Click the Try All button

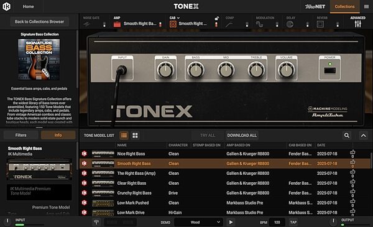(x=208, y=136)
